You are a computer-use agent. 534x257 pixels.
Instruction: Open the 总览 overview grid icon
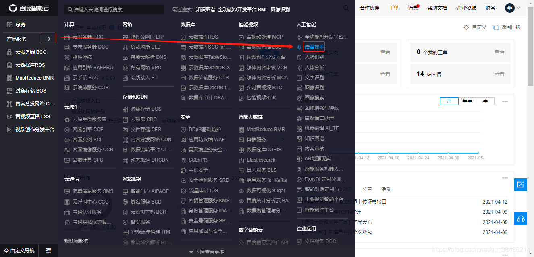pyautogui.click(x=9, y=25)
